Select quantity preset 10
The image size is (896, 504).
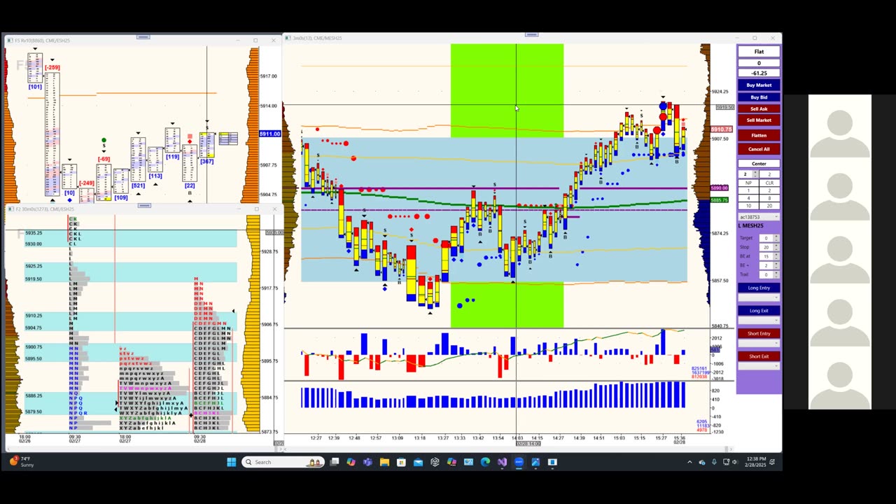(x=748, y=206)
